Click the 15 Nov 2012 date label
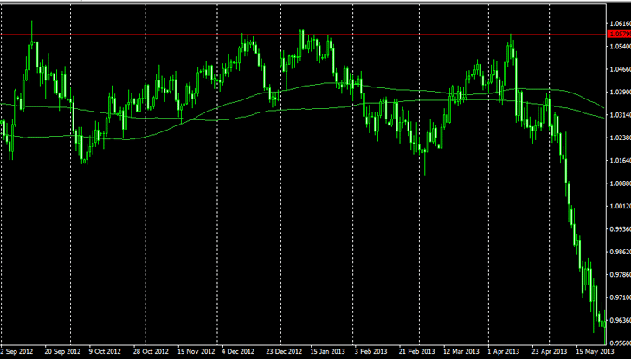 pos(196,352)
